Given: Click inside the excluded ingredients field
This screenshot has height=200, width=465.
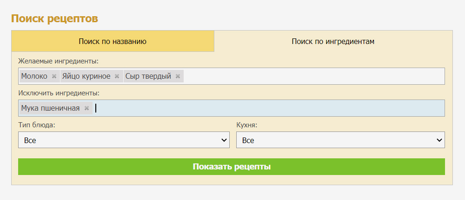Looking at the screenshot, I should click(270, 108).
